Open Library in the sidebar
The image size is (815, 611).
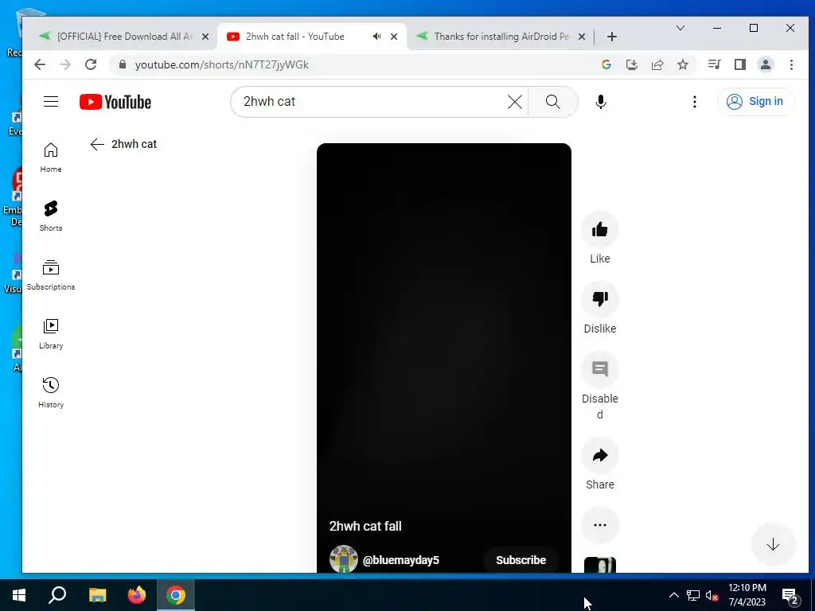[x=51, y=334]
